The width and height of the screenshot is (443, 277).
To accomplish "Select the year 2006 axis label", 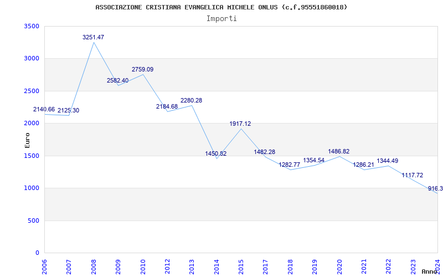I will 44,266.
